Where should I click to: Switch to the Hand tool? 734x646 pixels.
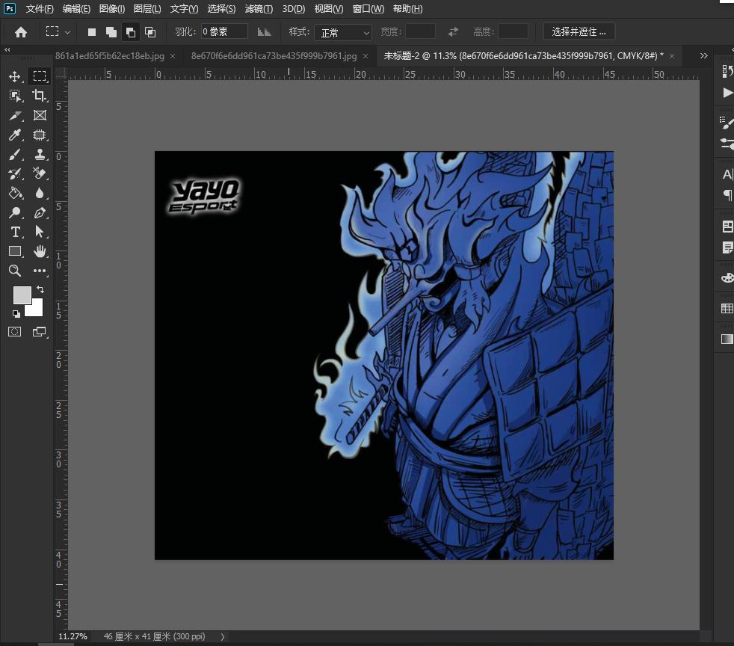click(x=40, y=252)
